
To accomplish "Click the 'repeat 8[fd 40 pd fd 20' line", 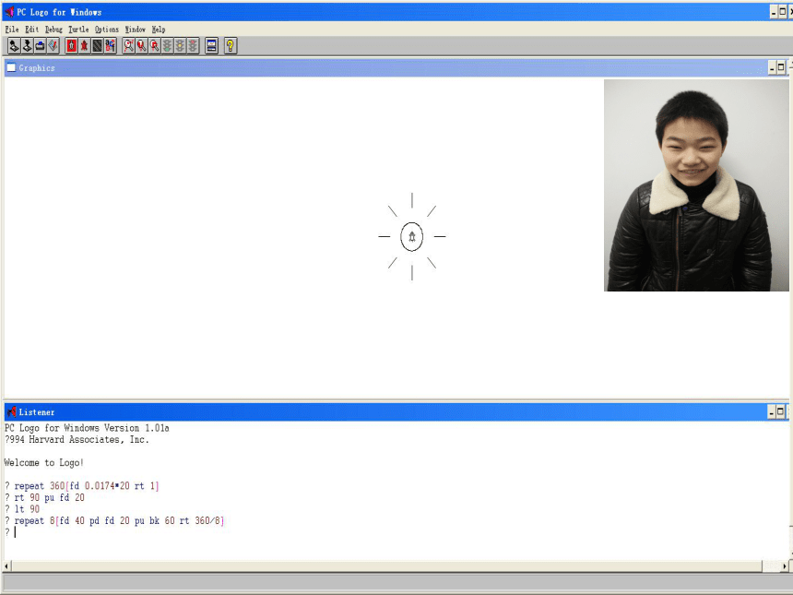I will click(x=114, y=520).
